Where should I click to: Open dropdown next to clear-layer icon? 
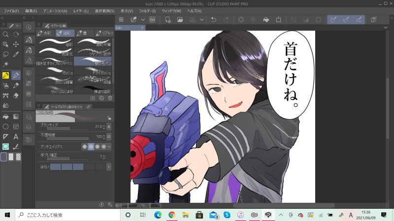pos(143,20)
